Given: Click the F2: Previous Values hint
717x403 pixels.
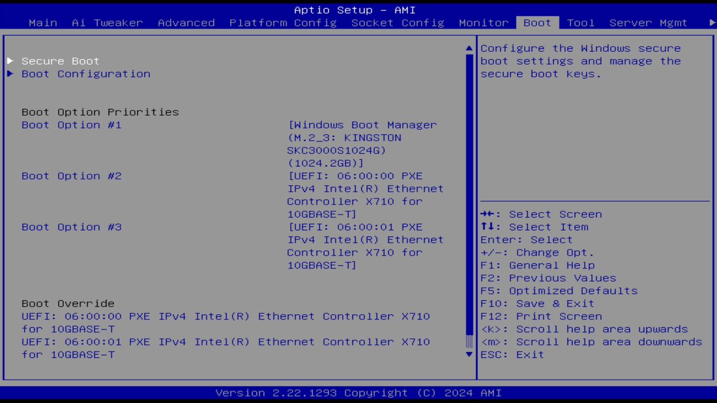Looking at the screenshot, I should pyautogui.click(x=548, y=278).
